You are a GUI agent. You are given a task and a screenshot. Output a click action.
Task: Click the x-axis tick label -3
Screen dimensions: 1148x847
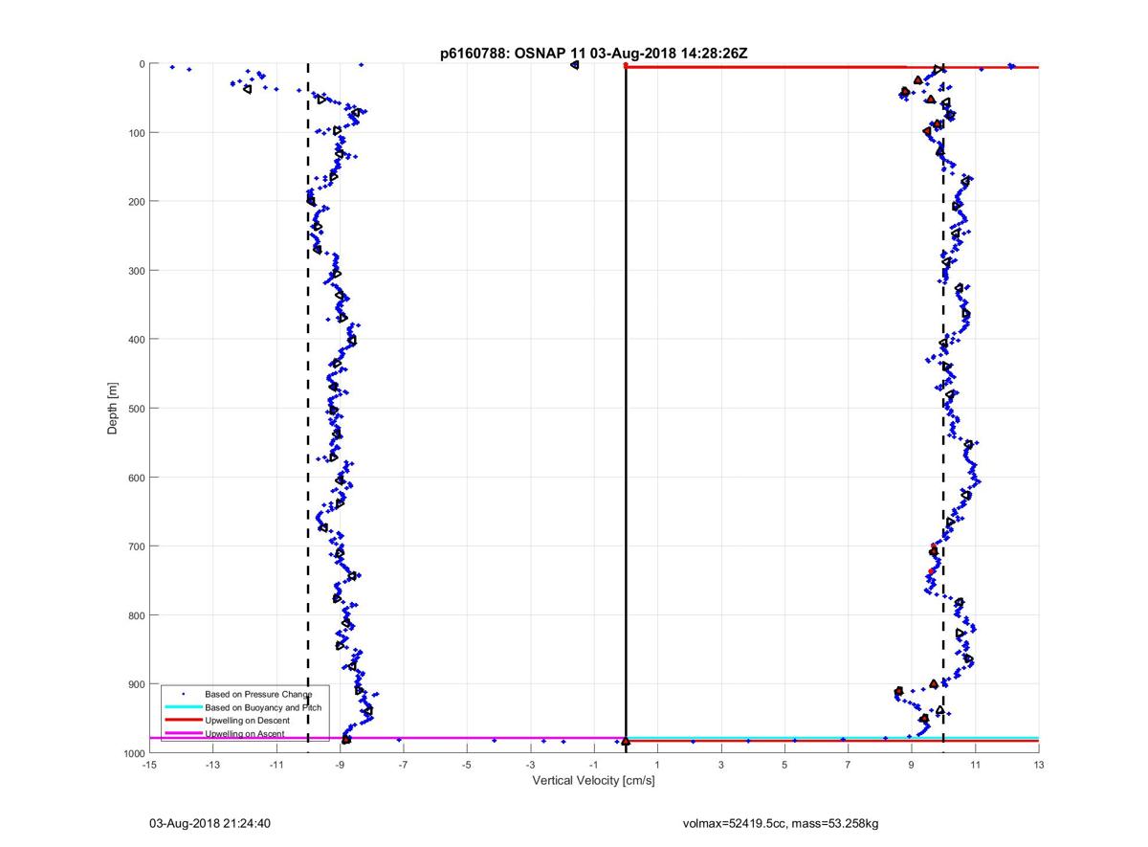[530, 765]
